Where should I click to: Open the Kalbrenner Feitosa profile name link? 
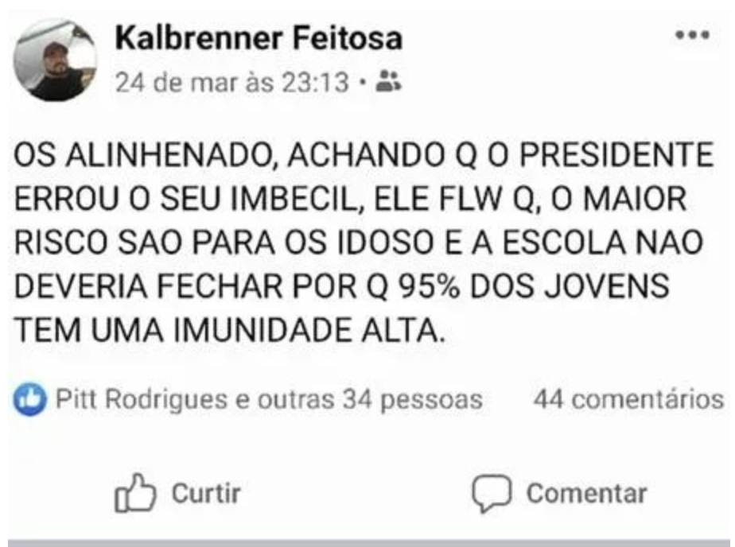tap(259, 38)
